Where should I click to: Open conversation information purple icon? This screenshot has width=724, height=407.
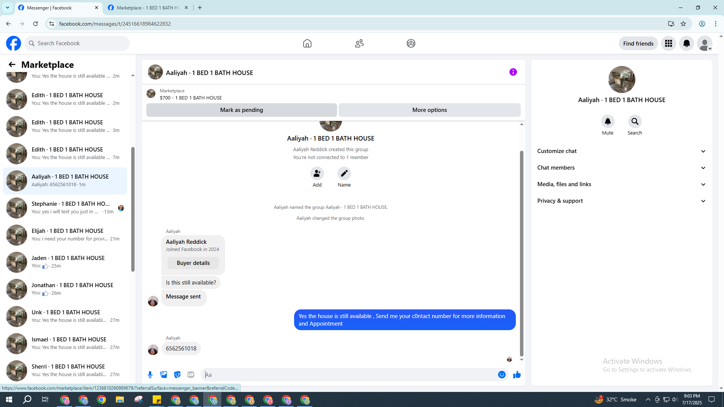click(513, 72)
